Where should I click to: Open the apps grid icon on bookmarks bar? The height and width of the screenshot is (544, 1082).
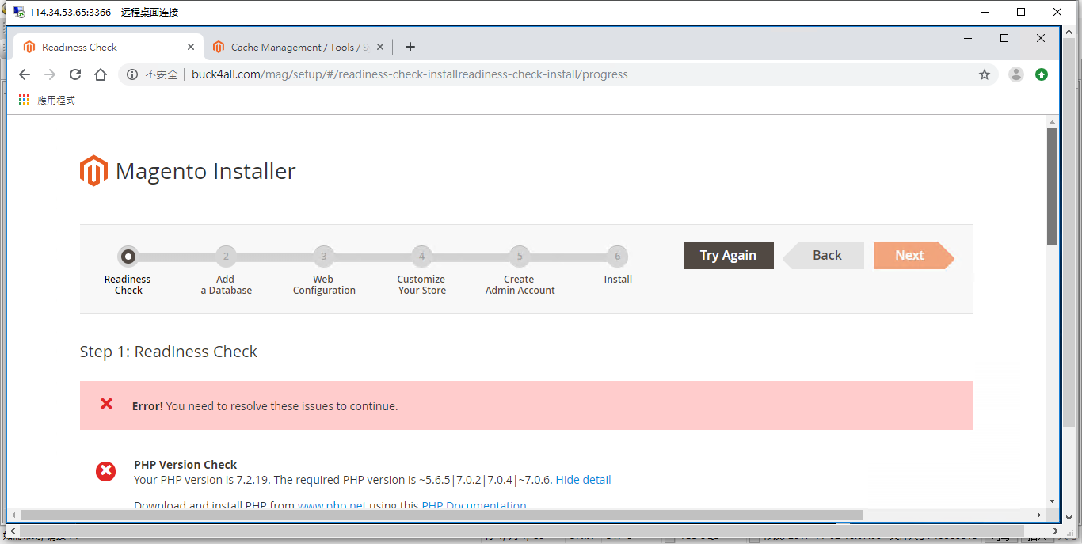[24, 100]
